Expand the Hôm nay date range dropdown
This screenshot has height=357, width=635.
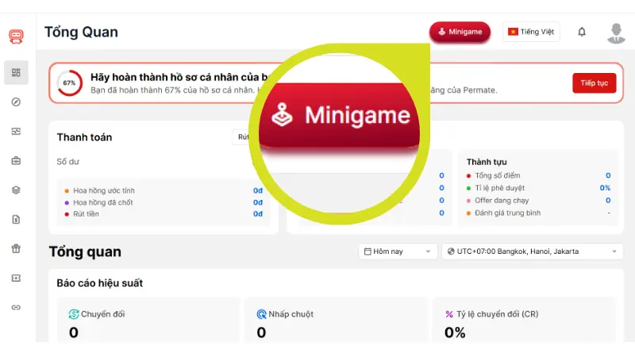(x=398, y=251)
